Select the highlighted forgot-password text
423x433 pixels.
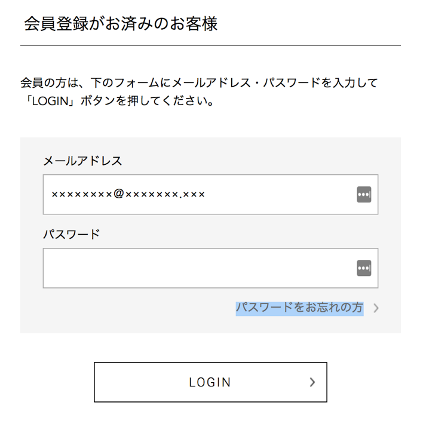(x=299, y=308)
